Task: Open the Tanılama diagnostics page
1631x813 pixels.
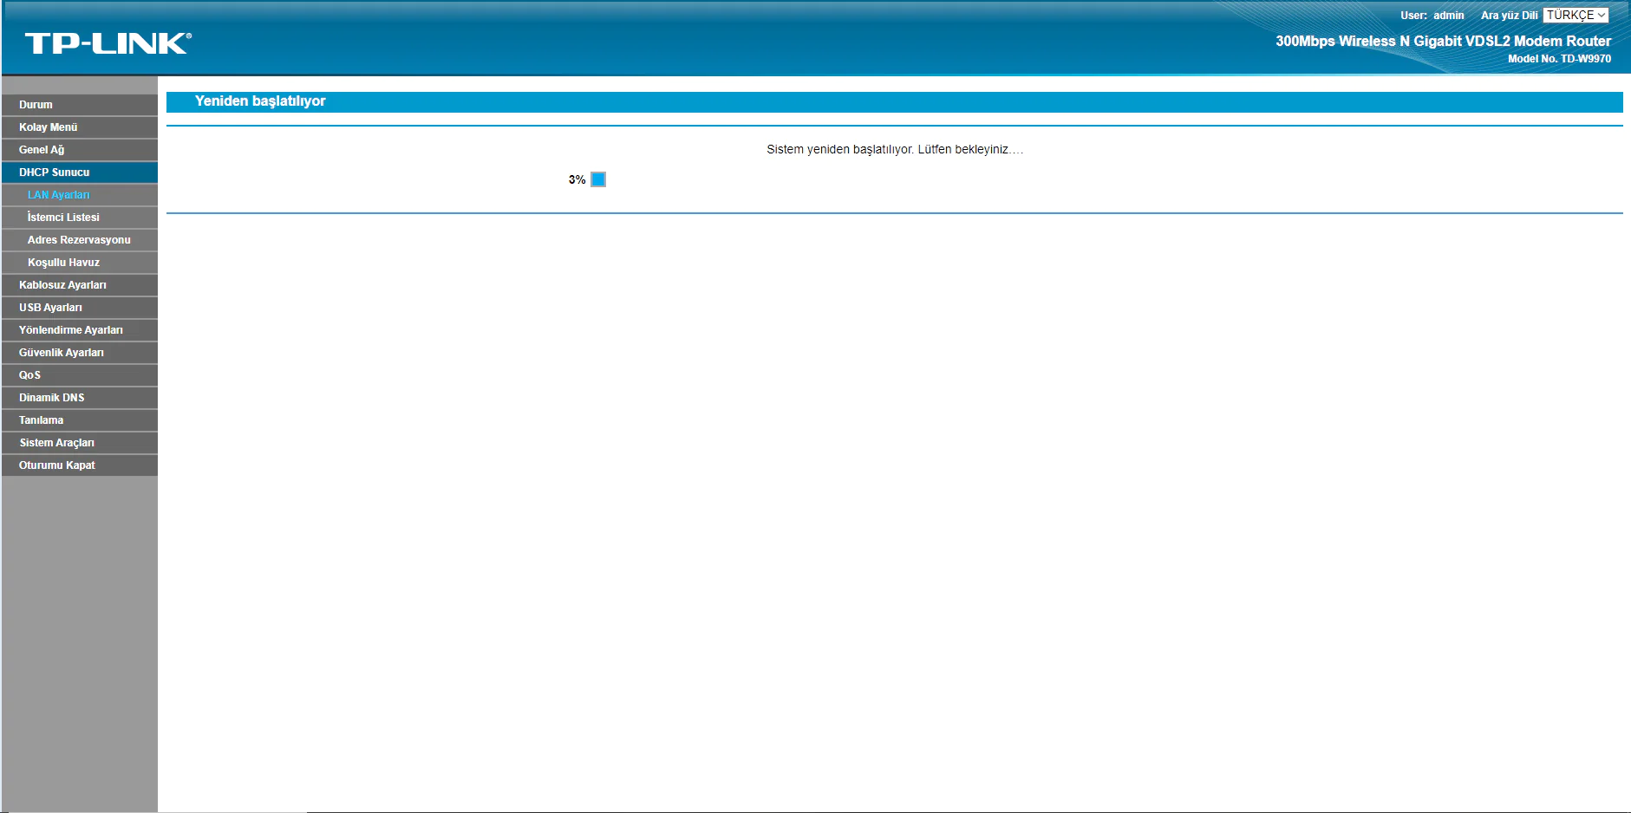Action: [41, 420]
